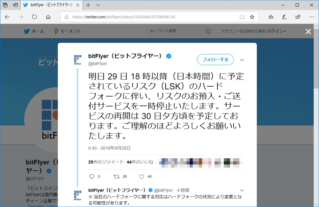Reply to the bitFlyer tweet
This screenshot has height=207, width=319.
coord(92,176)
